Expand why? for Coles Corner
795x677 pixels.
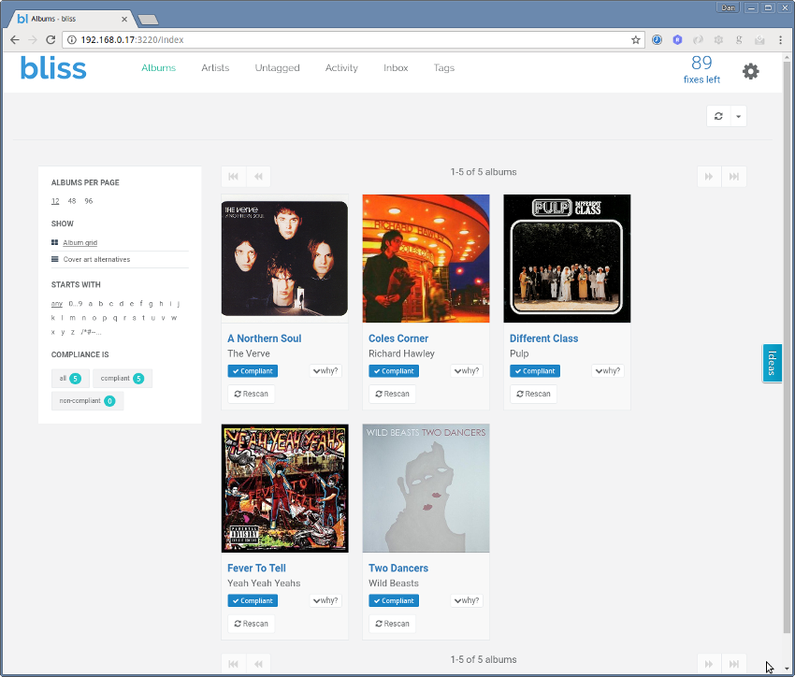(467, 371)
